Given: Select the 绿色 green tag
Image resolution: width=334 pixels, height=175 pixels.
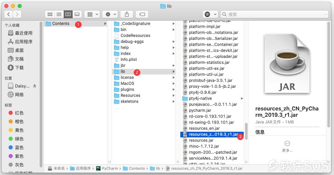Looking at the screenshot, I should pyautogui.click(x=16, y=139).
